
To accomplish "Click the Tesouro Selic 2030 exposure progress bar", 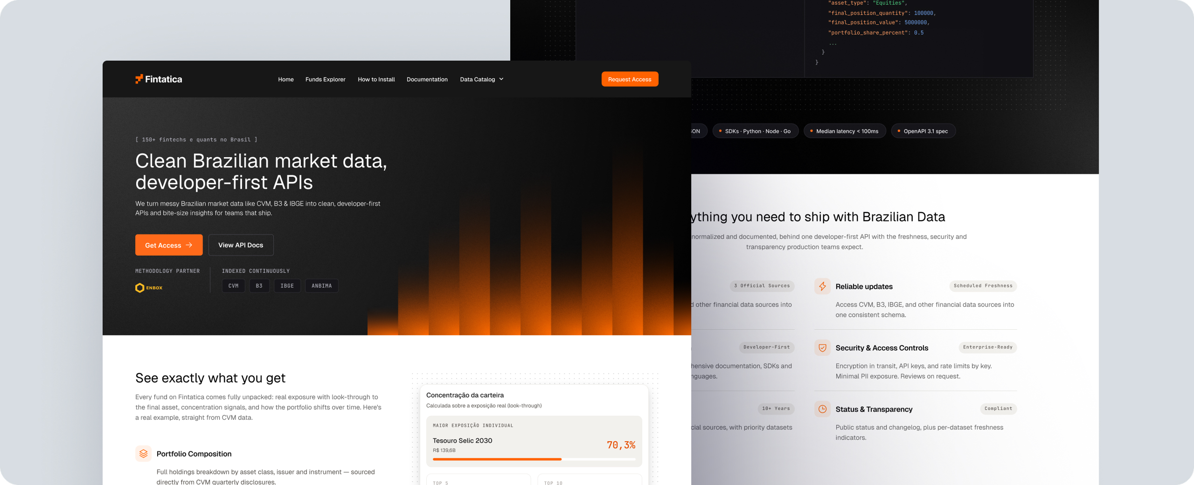I will pos(534,459).
